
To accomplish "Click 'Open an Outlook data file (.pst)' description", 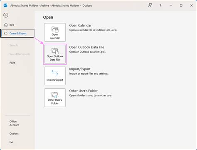I will click(x=88, y=52).
